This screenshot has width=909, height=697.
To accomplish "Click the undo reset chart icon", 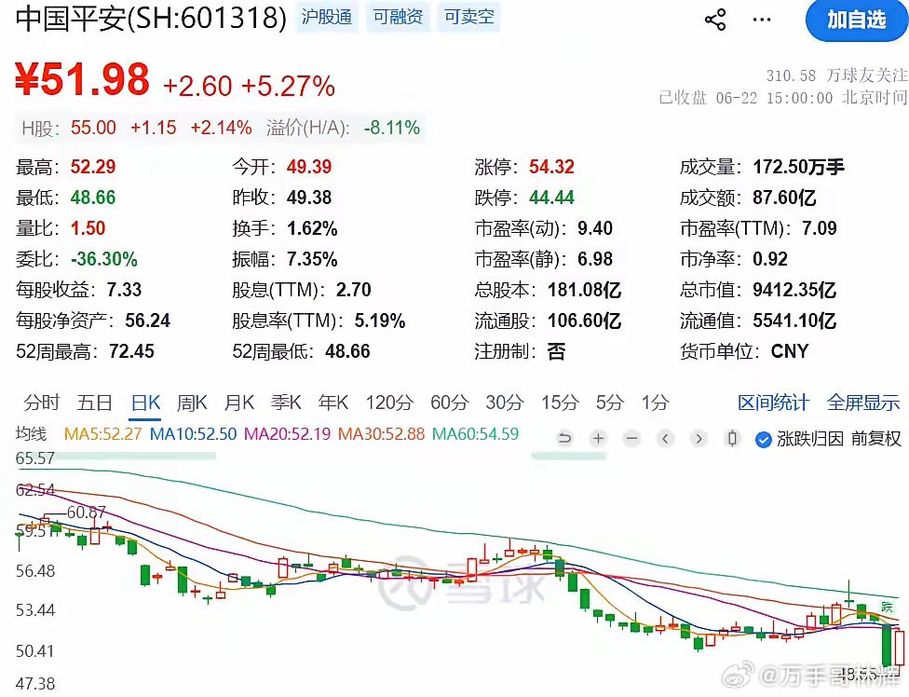I will point(564,438).
